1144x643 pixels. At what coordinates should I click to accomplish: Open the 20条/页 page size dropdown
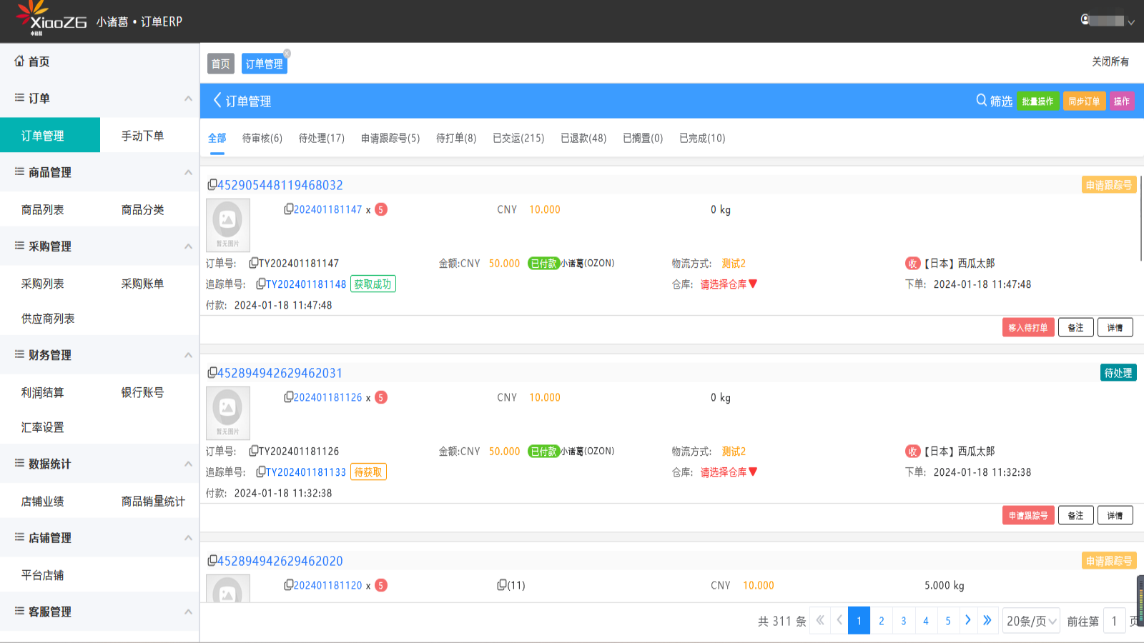1031,621
